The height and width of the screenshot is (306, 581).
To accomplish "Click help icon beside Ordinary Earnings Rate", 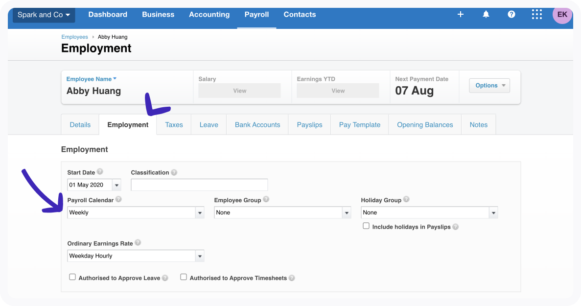I will [138, 243].
